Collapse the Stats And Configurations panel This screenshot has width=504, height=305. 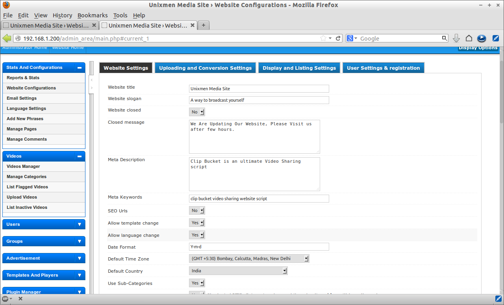point(80,68)
